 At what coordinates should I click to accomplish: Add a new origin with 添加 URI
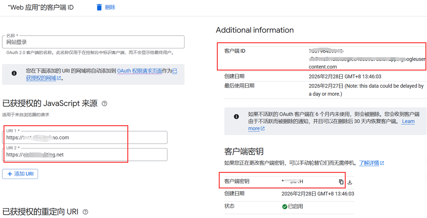pos(20,174)
